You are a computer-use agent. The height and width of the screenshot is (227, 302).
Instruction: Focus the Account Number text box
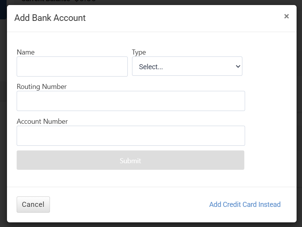(x=131, y=136)
